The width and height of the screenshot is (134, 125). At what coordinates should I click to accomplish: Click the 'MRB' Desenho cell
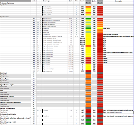[83, 11]
